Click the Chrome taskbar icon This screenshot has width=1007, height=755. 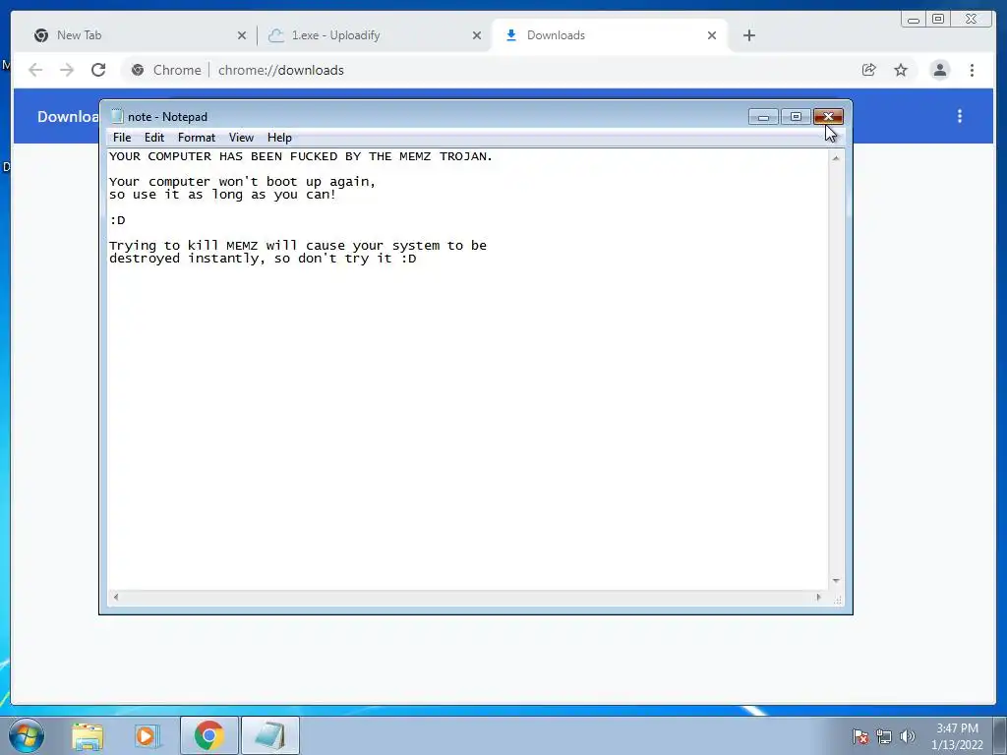click(209, 735)
